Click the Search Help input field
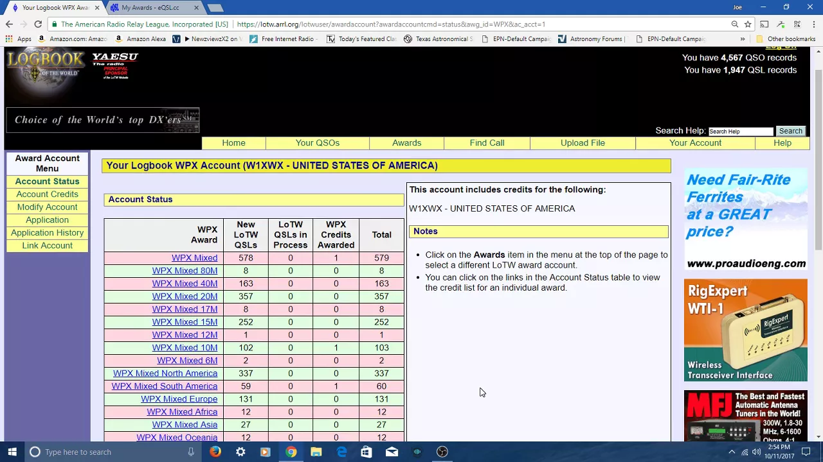 (741, 132)
